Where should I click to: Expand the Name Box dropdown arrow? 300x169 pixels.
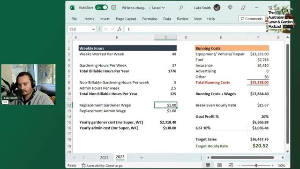coord(93,29)
